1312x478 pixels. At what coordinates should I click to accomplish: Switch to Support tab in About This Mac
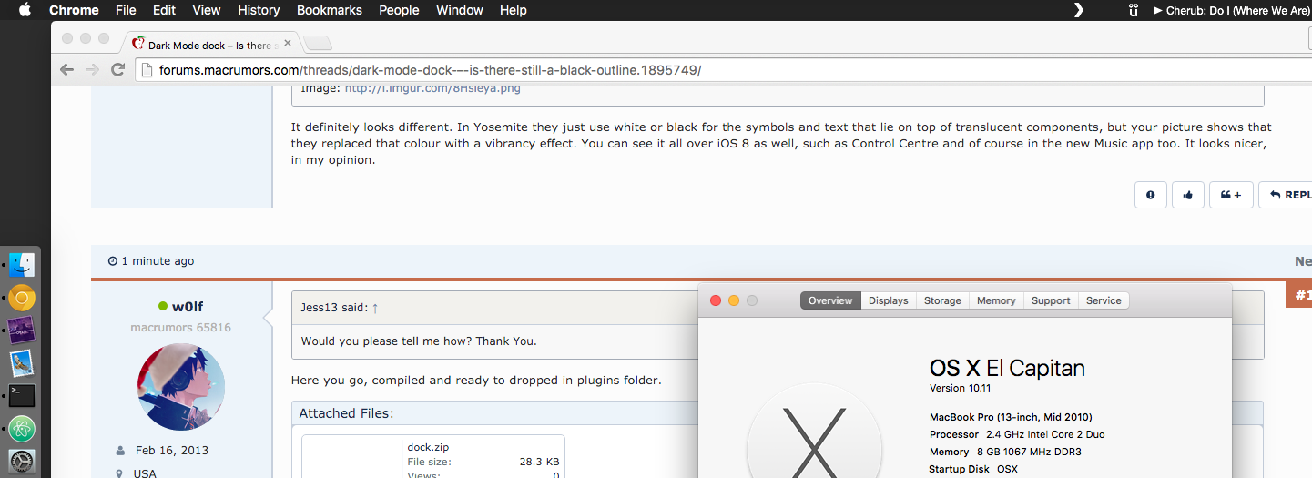1051,300
